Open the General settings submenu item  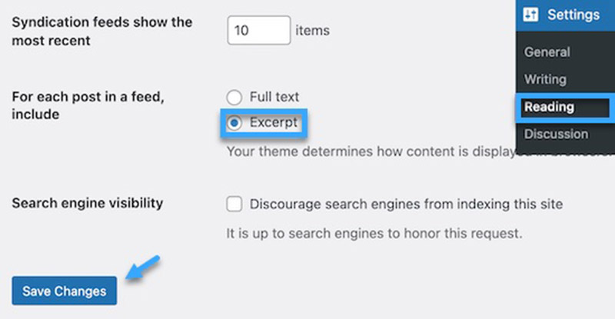click(x=547, y=52)
